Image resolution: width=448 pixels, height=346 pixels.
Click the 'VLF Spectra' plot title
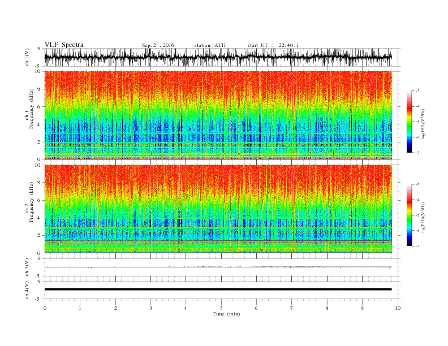point(64,45)
